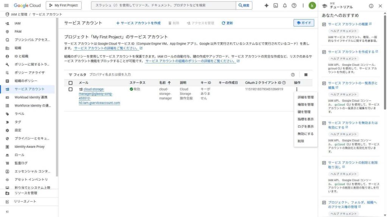The image size is (387, 217).
Task: Click the IAM と管理 breadcrumb
Action: [19, 15]
